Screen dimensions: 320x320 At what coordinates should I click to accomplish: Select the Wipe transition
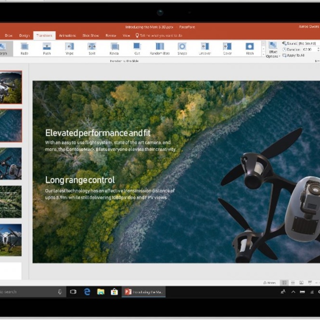pyautogui.click(x=69, y=48)
